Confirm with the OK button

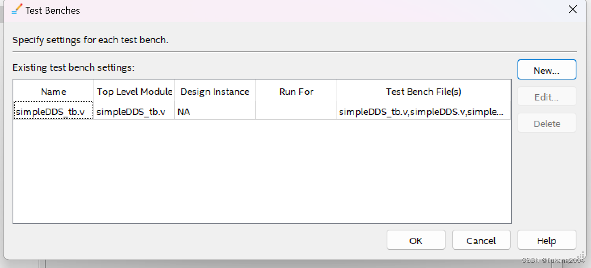(x=416, y=240)
